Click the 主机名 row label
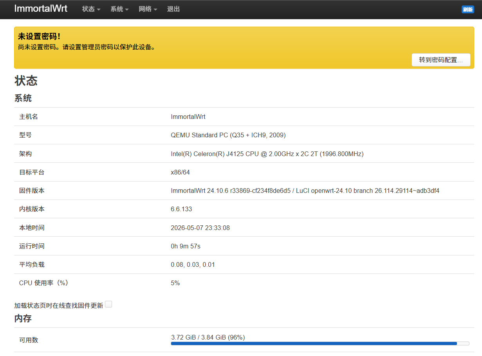Screen dimensions: 482x356 (x=29, y=117)
